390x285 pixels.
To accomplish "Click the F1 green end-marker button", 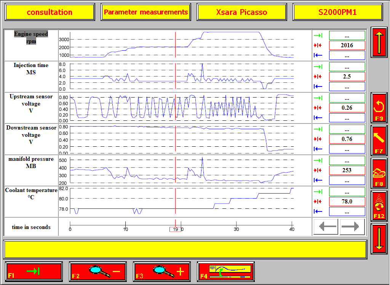I will click(34, 272).
